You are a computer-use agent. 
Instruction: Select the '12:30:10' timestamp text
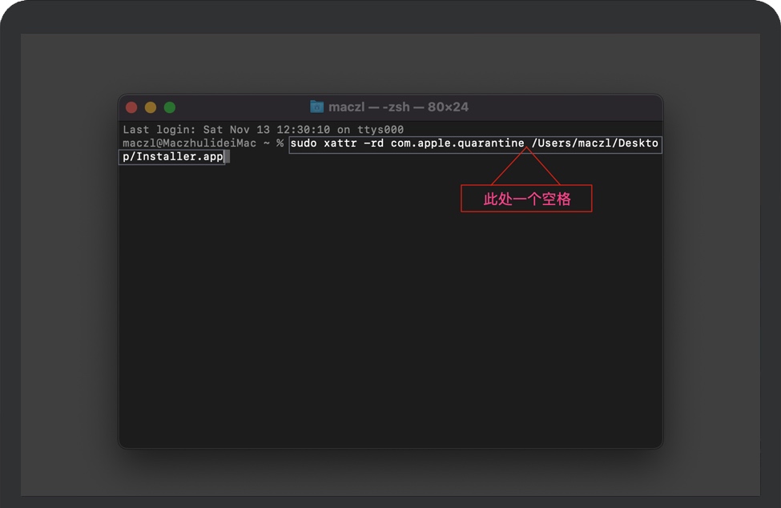[x=303, y=130]
